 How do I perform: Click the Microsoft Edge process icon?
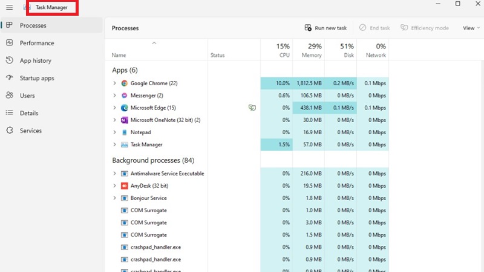pos(124,108)
